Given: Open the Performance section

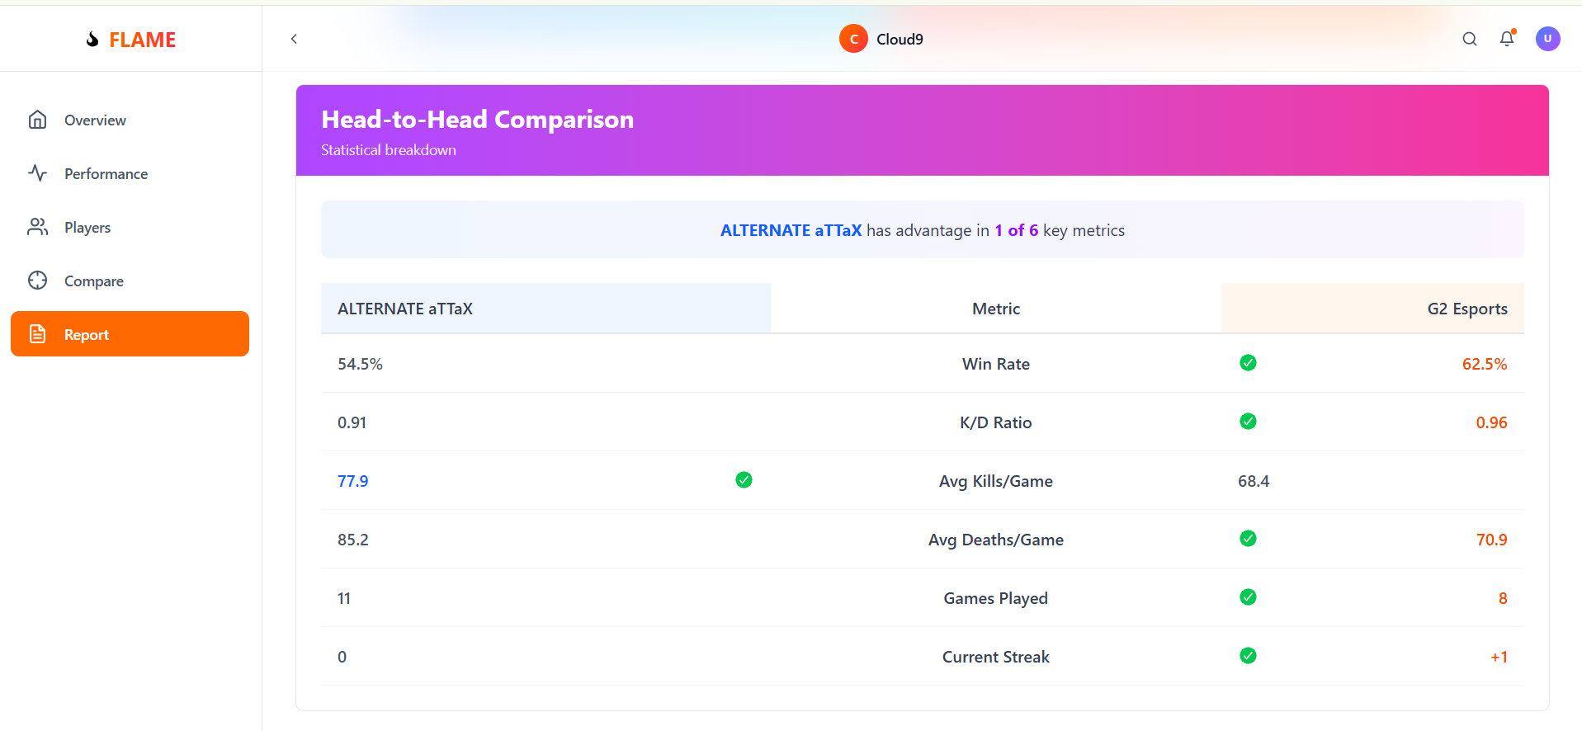Looking at the screenshot, I should coord(130,173).
